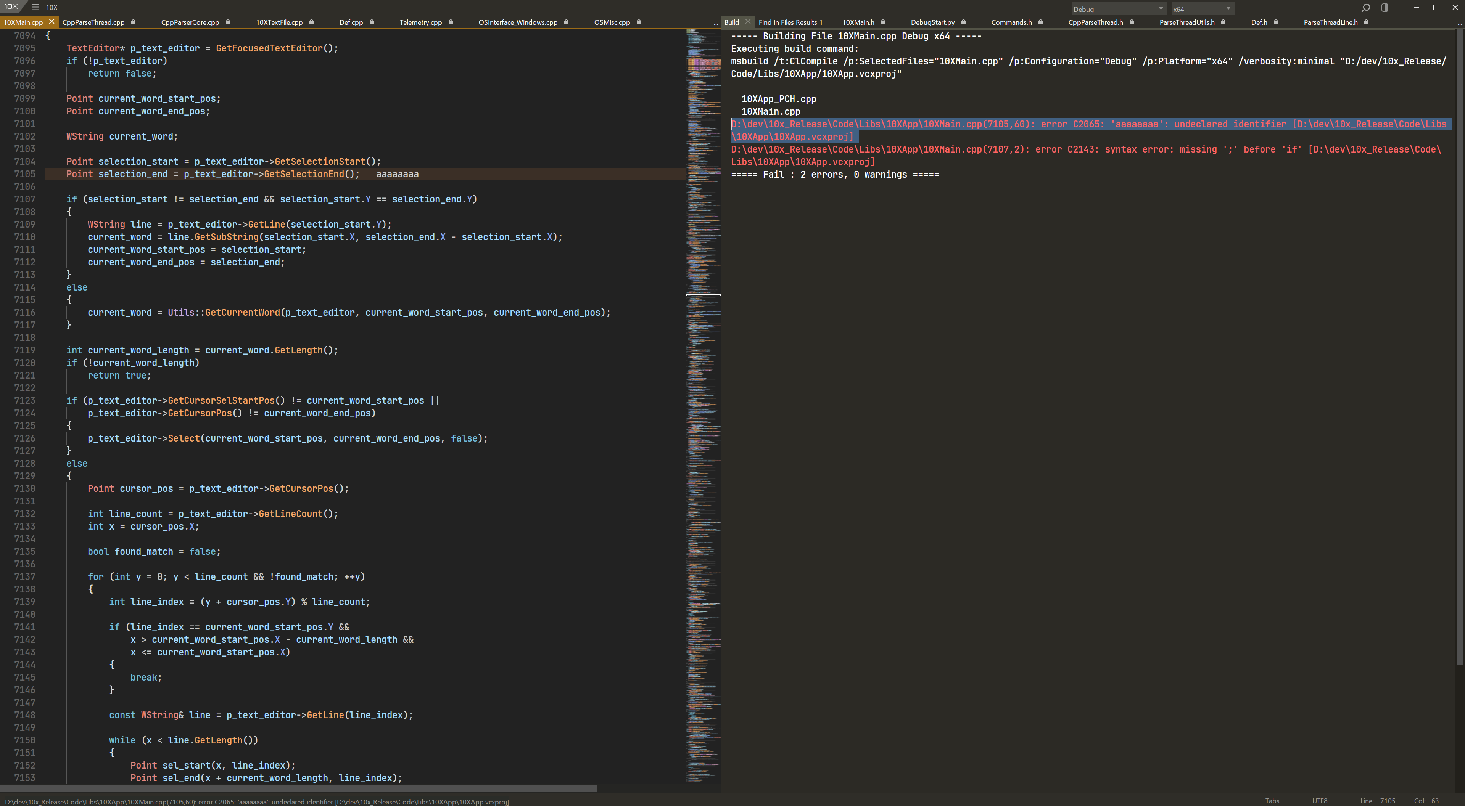1465x806 pixels.
Task: Click lock icon on Commands.h tab
Action: [1040, 22]
